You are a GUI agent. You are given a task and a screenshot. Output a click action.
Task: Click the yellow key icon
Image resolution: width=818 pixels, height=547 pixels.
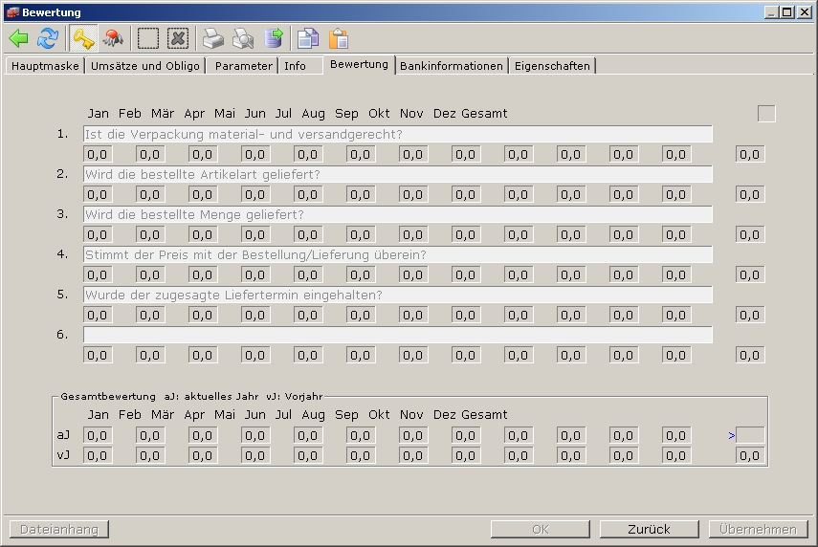(83, 38)
